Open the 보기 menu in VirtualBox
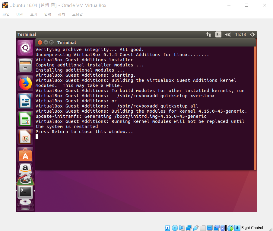This screenshot has width=273, height=231. pos(34,14)
